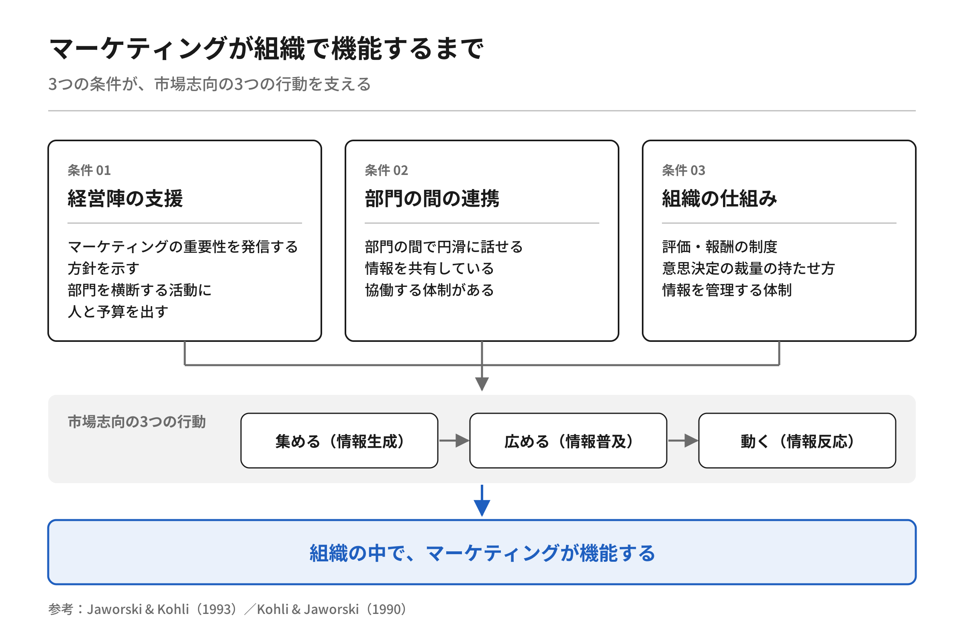Click the blue box 組織の中で、マーケティングが機能する
964x638 pixels.
(x=482, y=553)
